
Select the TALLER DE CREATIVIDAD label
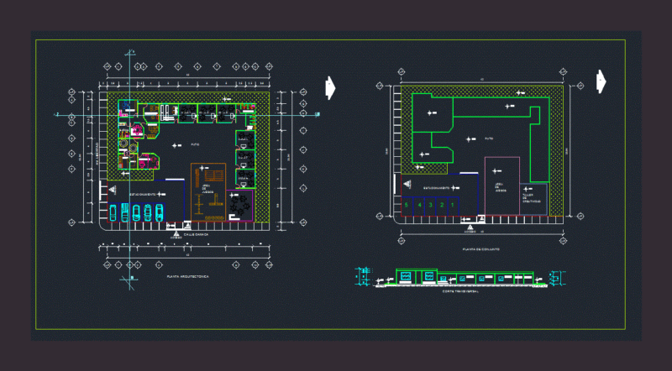[532, 198]
